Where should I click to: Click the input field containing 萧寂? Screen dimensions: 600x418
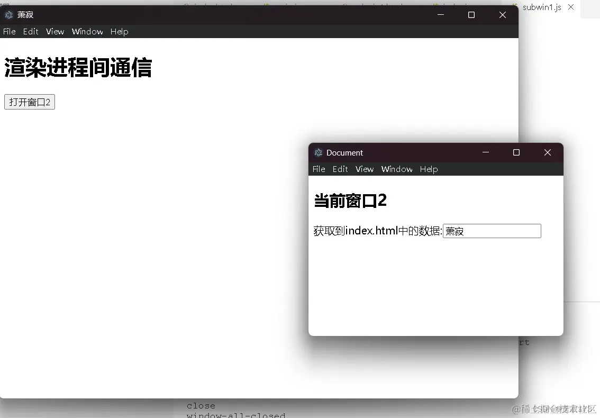[491, 231]
